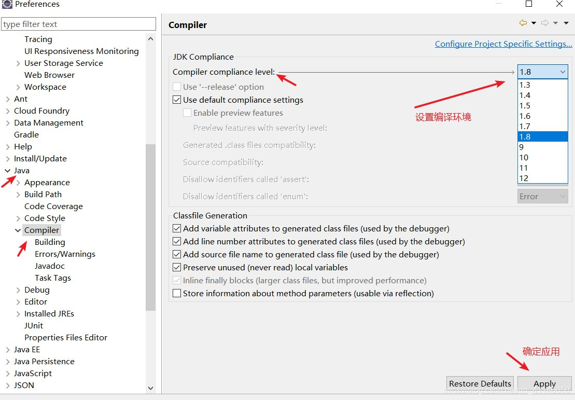Open the back history dropdown arrow
The width and height of the screenshot is (575, 400).
[x=534, y=23]
